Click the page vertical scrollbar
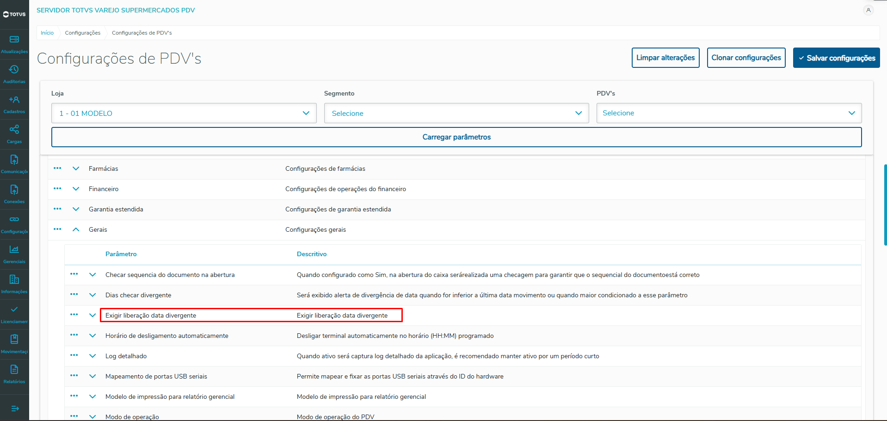This screenshot has height=421, width=887. tap(885, 204)
